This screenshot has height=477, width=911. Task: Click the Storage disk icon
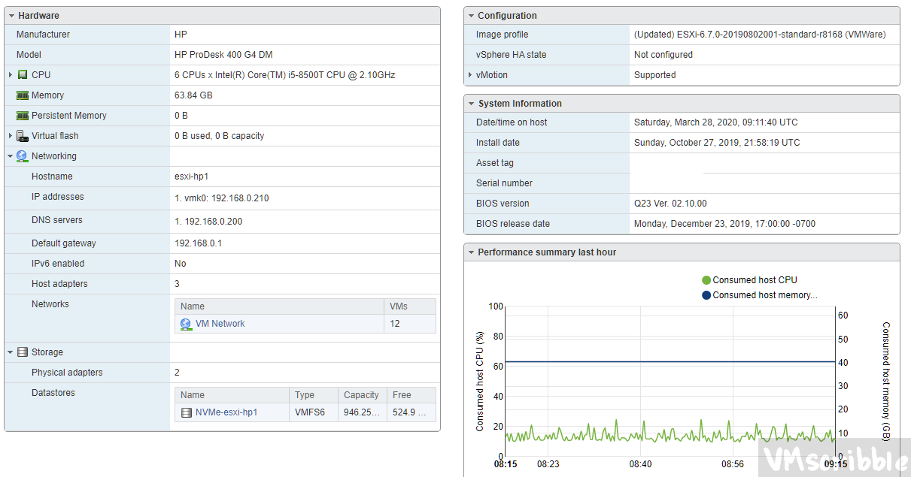tap(22, 352)
